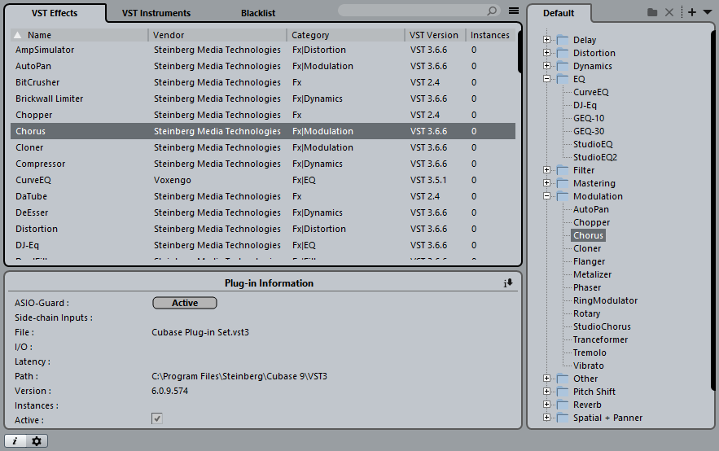Sort by the Category column header
Image resolution: width=719 pixels, height=451 pixels.
(346, 35)
